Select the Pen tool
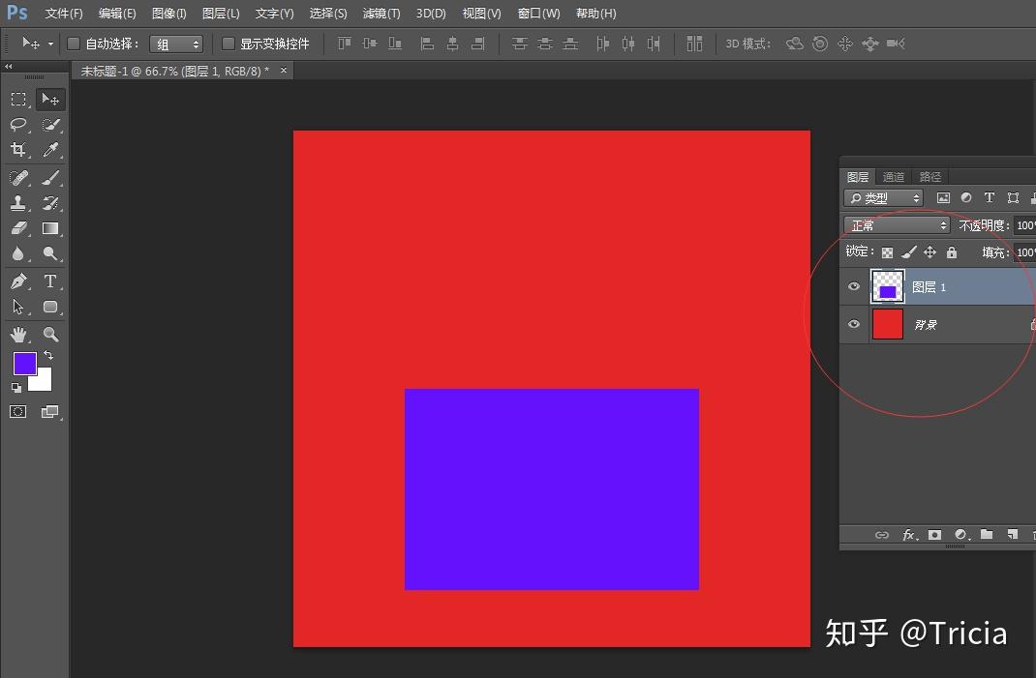 18,281
